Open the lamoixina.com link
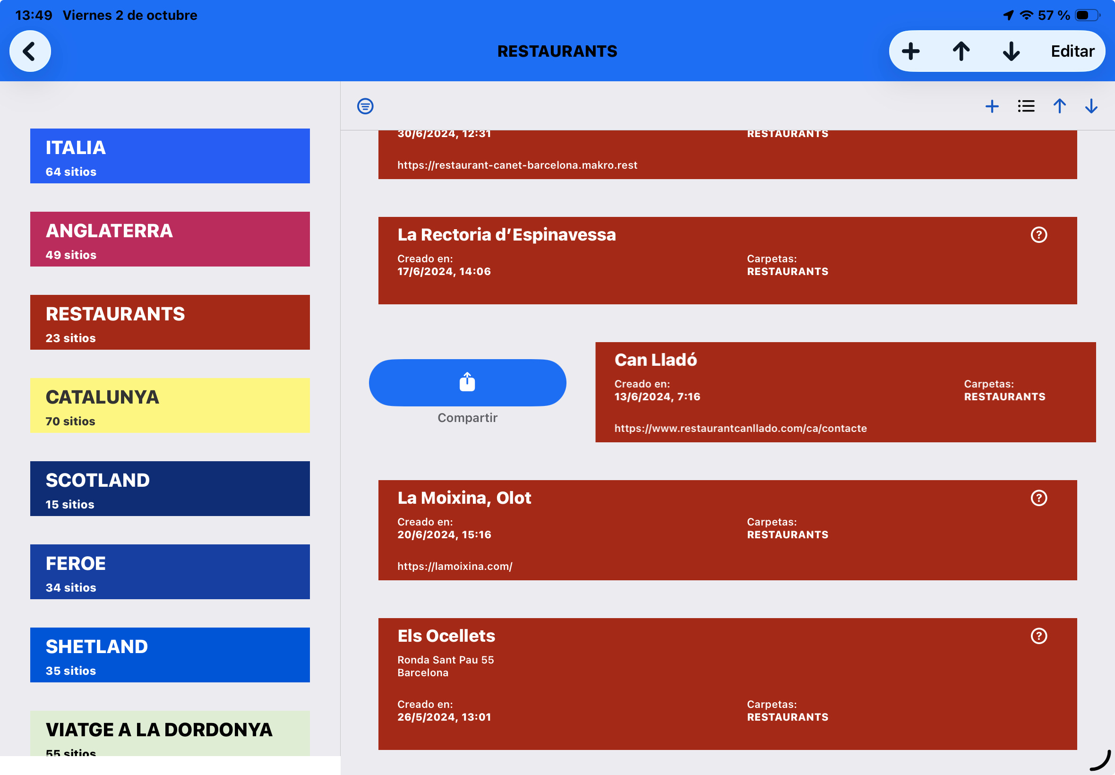The width and height of the screenshot is (1115, 775). [455, 566]
